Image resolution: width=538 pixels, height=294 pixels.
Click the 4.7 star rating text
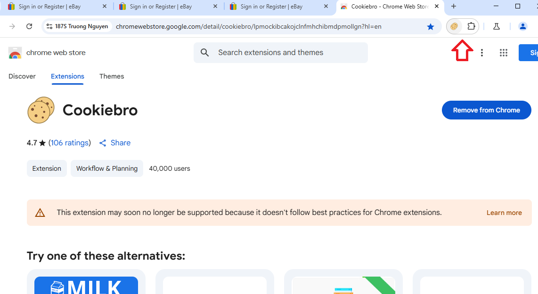pos(36,143)
